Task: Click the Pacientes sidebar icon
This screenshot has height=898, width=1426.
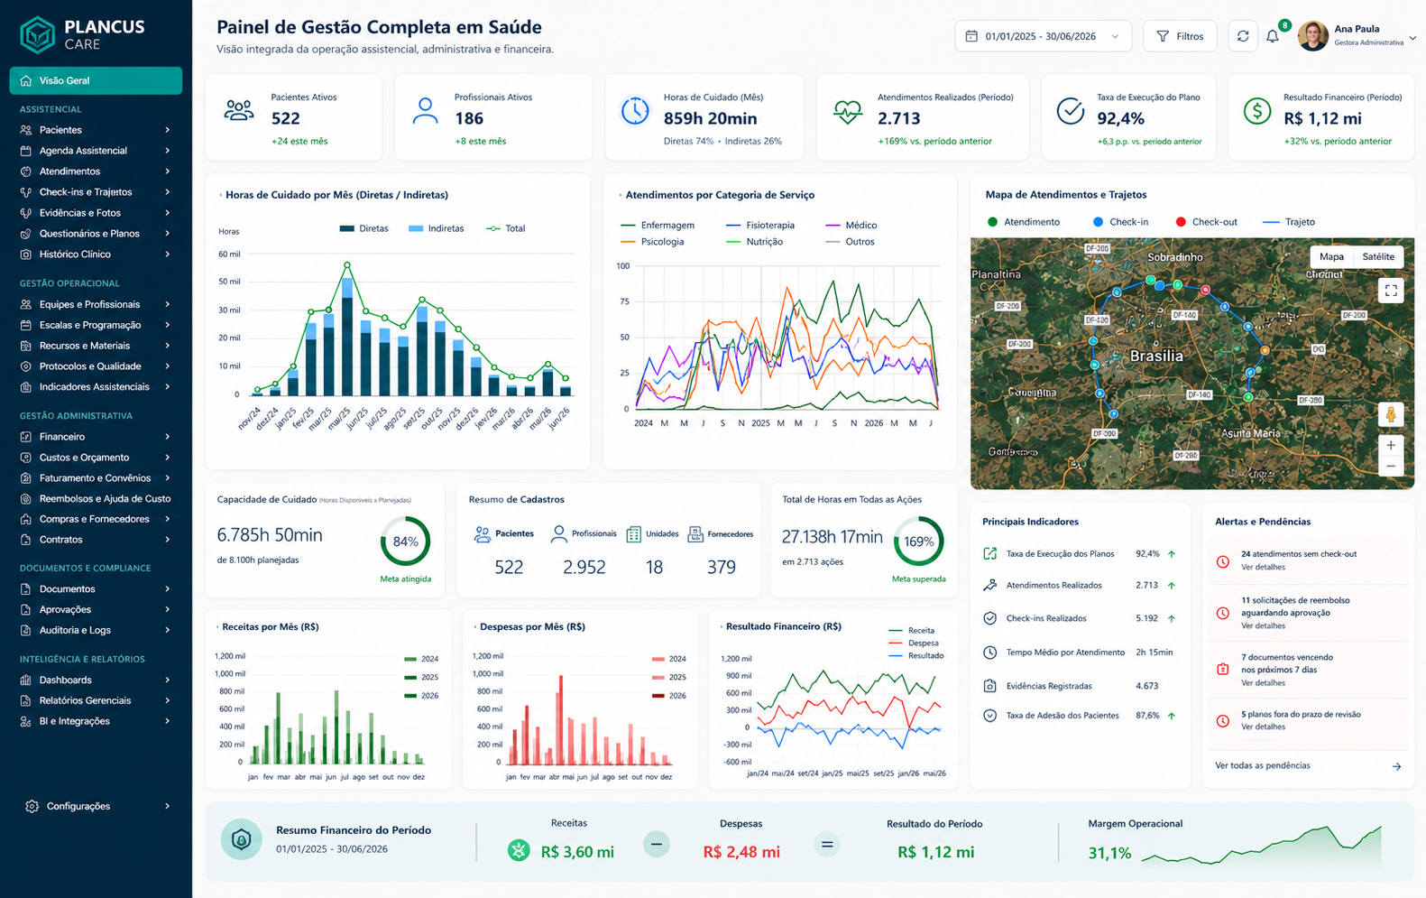Action: pos(25,130)
